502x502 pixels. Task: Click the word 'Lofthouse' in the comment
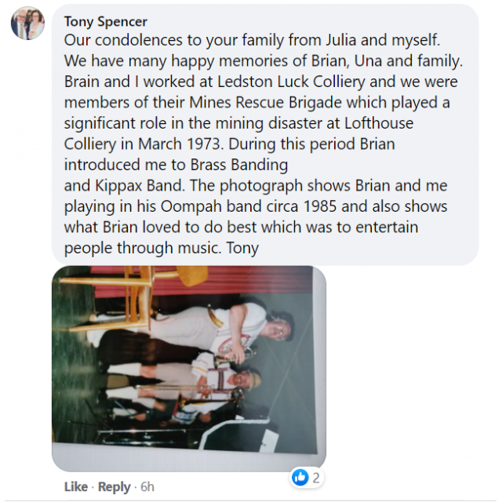pyautogui.click(x=379, y=123)
